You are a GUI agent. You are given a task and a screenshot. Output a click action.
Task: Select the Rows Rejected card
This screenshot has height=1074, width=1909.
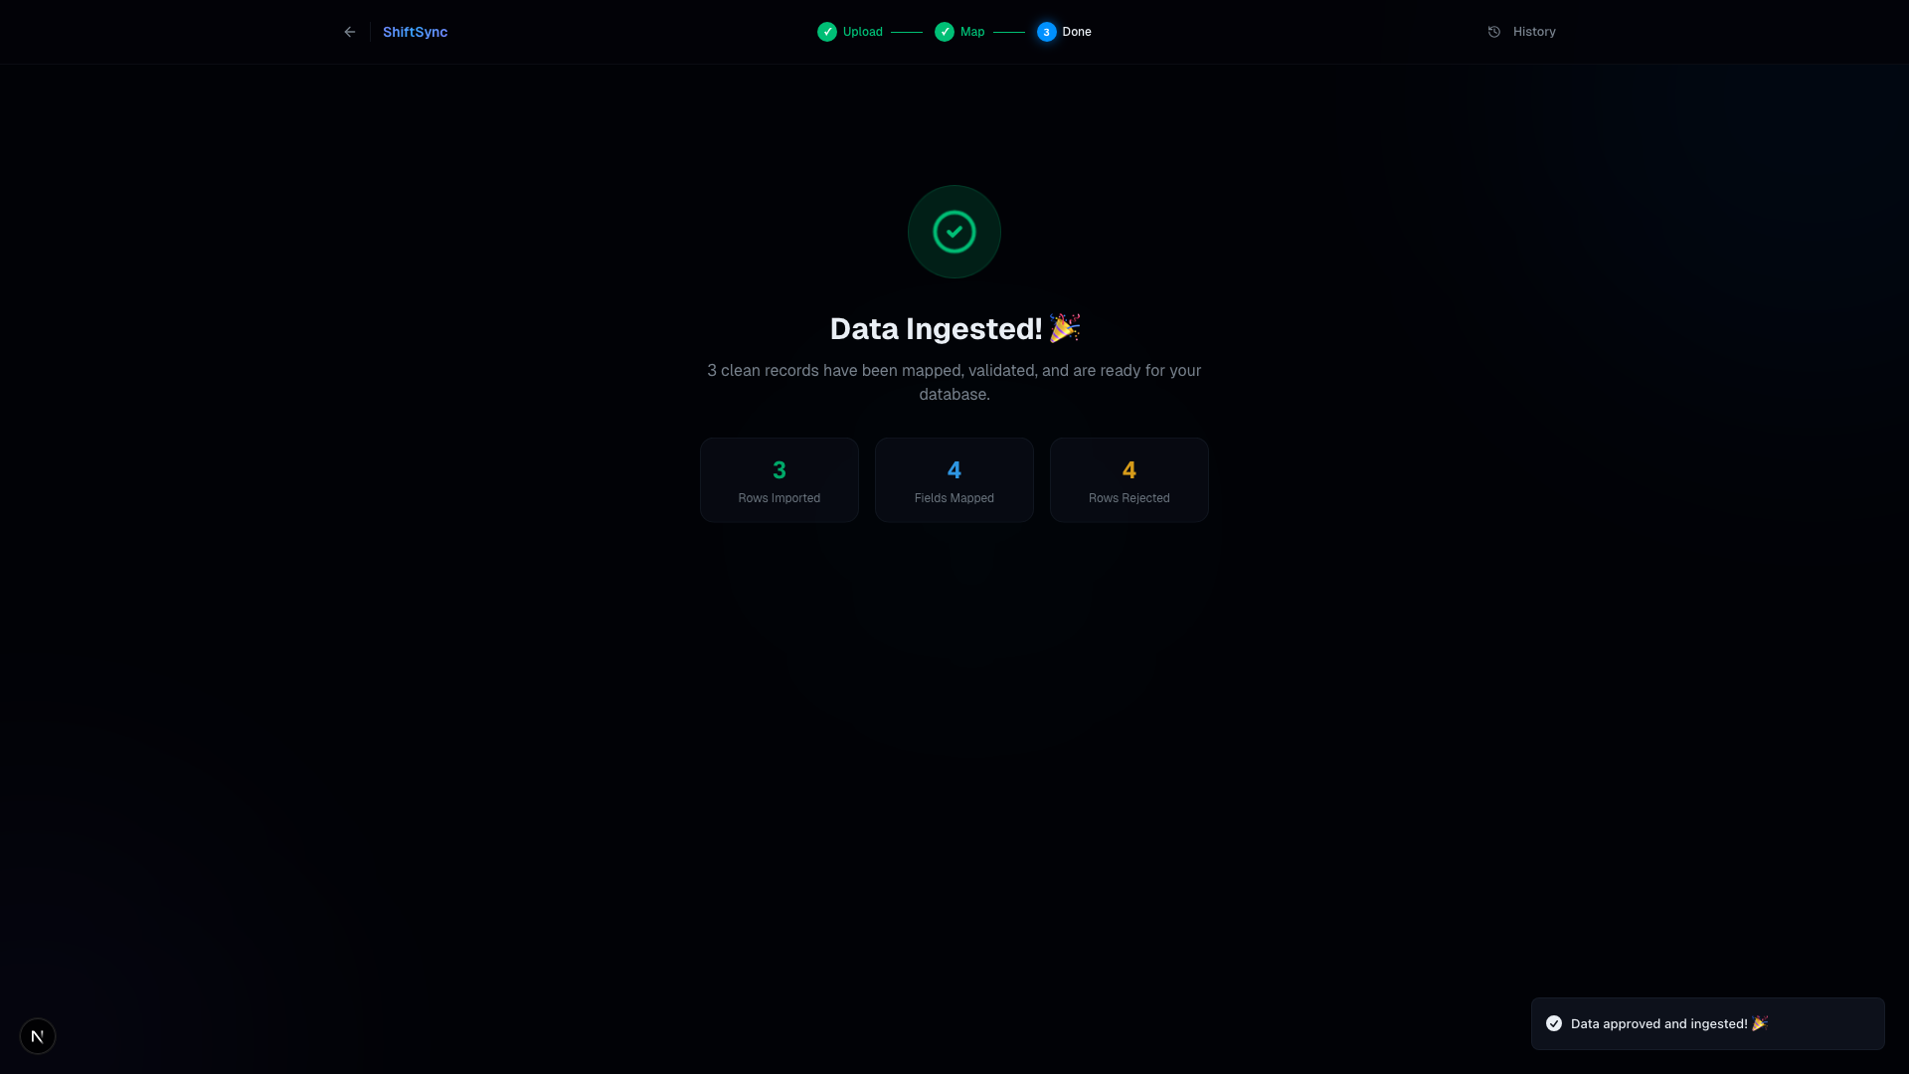[x=1129, y=480]
